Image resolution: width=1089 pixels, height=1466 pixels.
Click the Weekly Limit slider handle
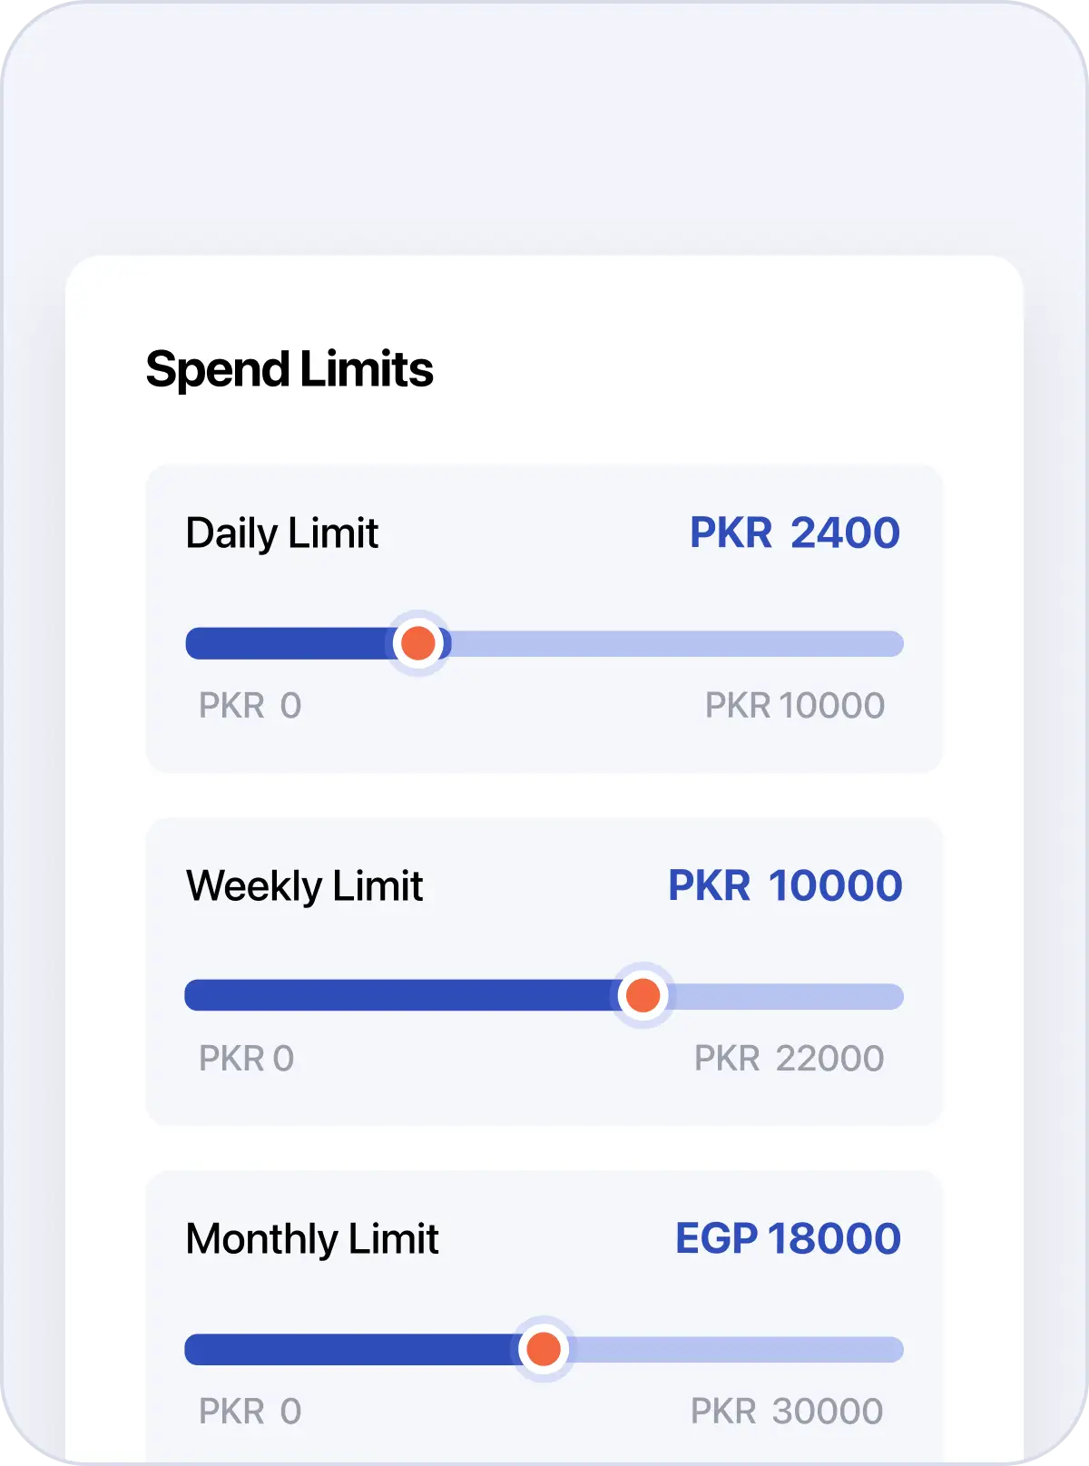[x=643, y=995]
